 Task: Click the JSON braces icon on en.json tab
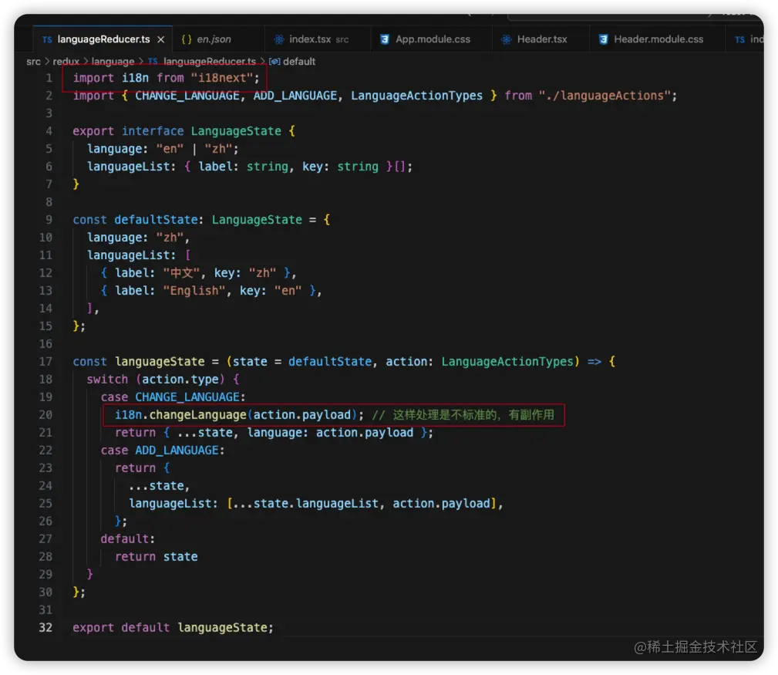[187, 39]
